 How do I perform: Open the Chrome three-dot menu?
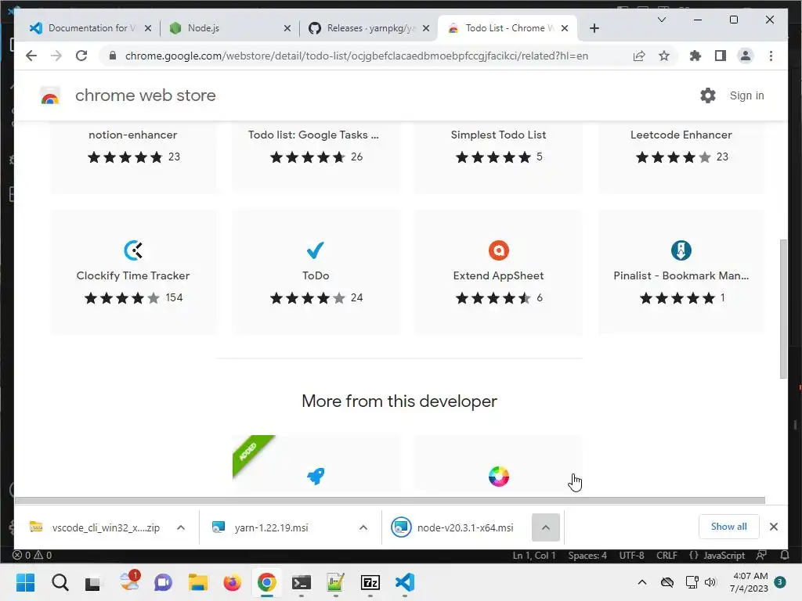pos(771,56)
